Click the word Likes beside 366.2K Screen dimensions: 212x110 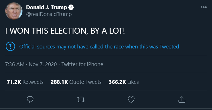[x=133, y=82]
